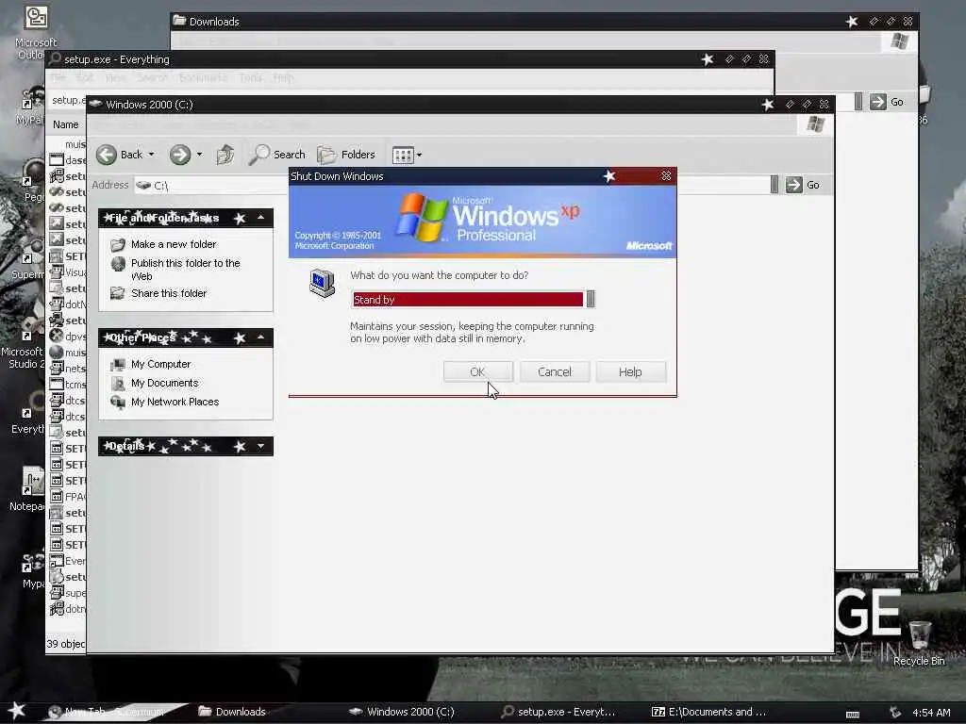Open the Back history dropdown arrow

[152, 155]
